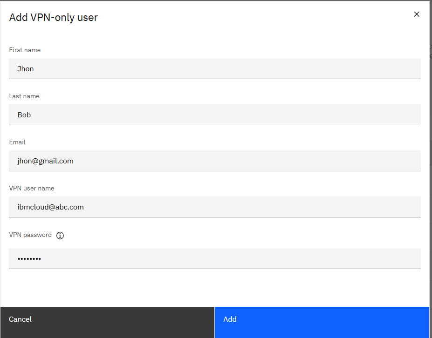Cancel adding the VPN-only user
Screen dimensions: 432x338
click(x=107, y=322)
